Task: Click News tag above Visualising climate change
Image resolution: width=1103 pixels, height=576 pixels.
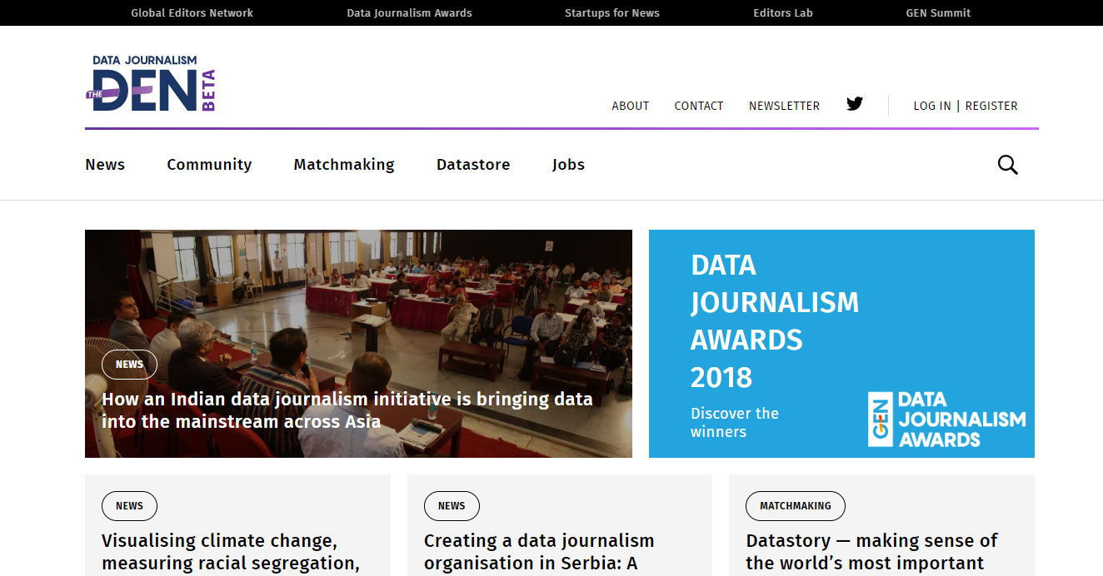Action: (129, 505)
